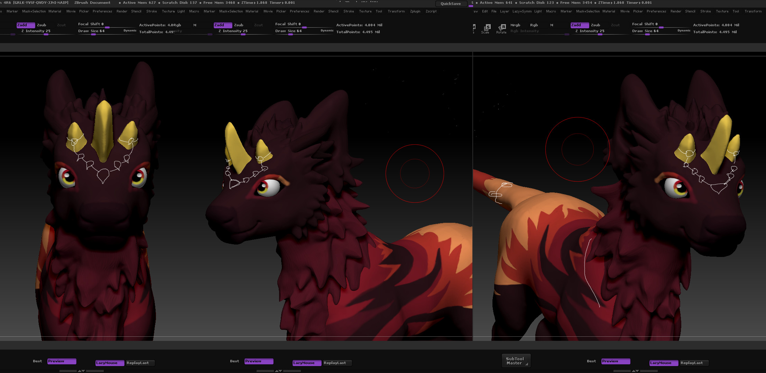Click the 'Active Mem 641' readout
Screen dimensions: 766x373
tap(496, 2)
